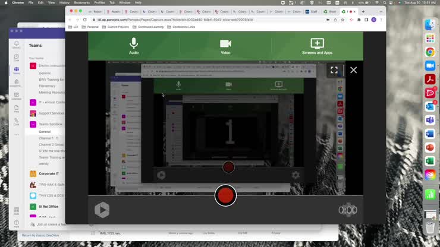This screenshot has height=247, width=440.
Task: Open the Teams Calendar sidebar icon
Action: click(17, 96)
